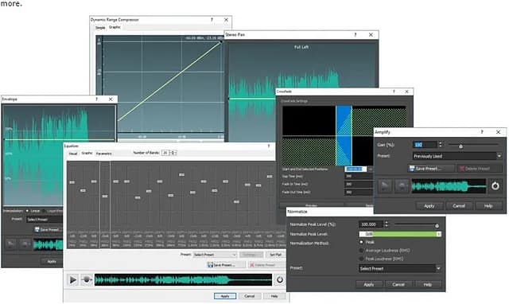Click Help in the Amplify window

pos(488,206)
